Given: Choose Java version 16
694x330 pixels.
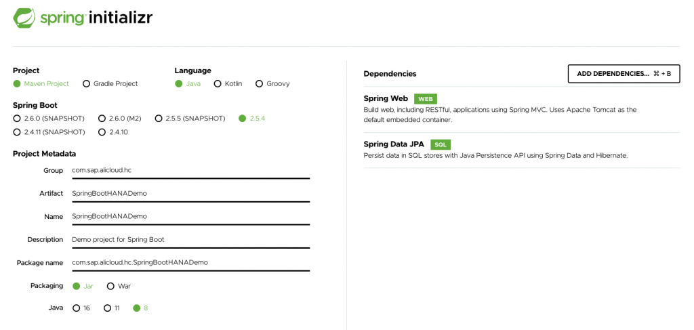Looking at the screenshot, I should click(x=82, y=308).
